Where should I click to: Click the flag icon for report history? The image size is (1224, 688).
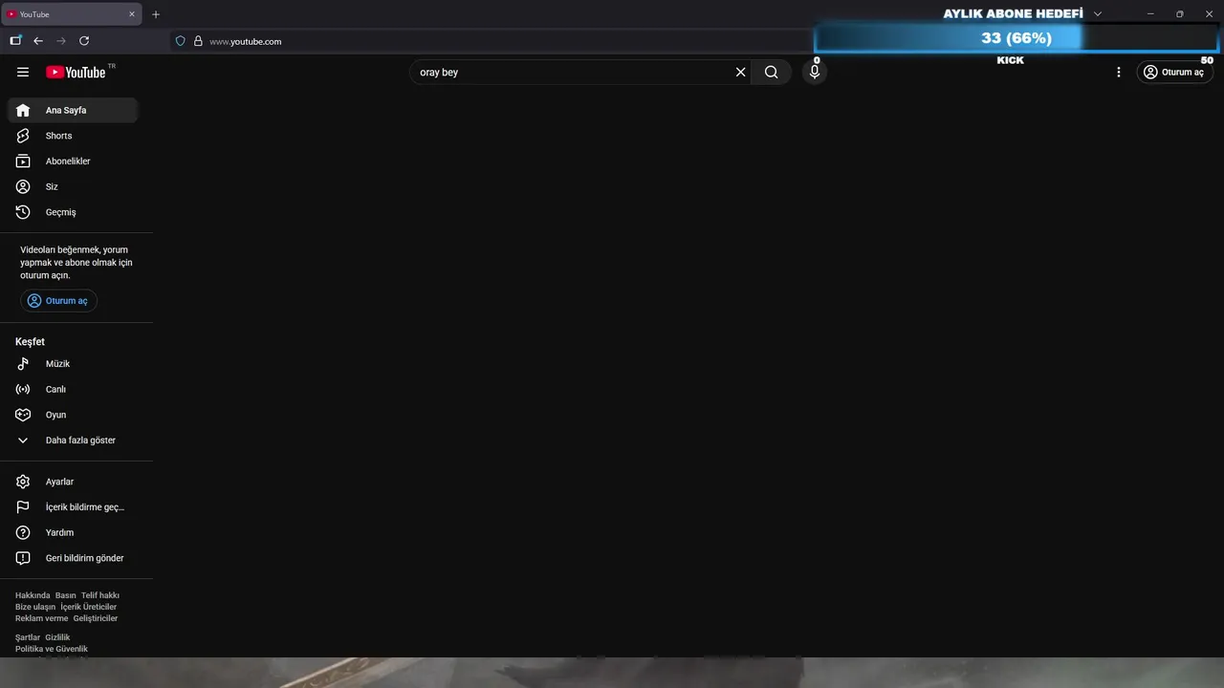tap(23, 507)
